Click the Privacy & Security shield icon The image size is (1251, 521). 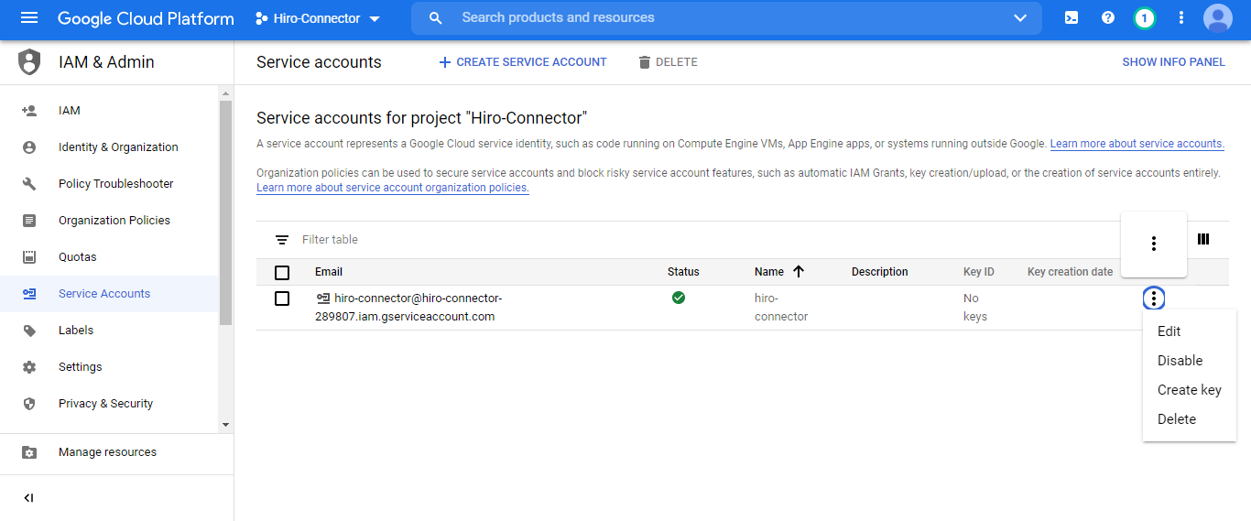pos(29,404)
